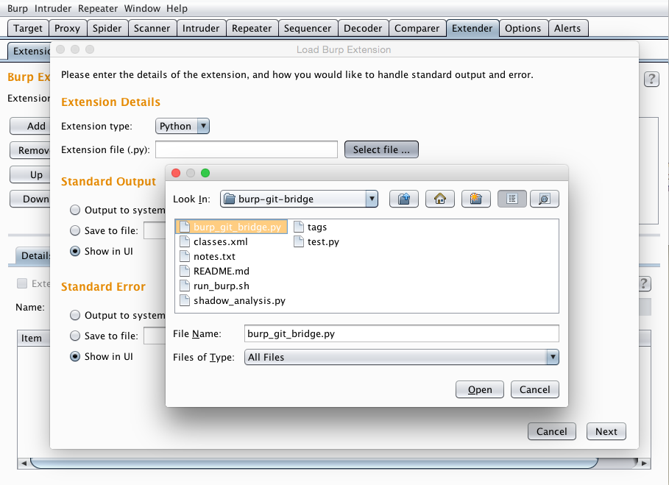Click the Remove extension button

[x=30, y=150]
